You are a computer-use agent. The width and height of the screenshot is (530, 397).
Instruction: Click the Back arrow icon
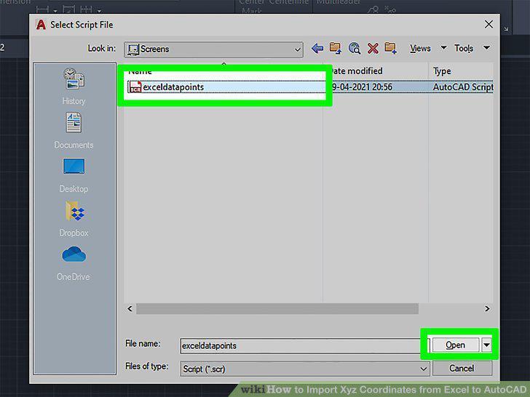(317, 49)
